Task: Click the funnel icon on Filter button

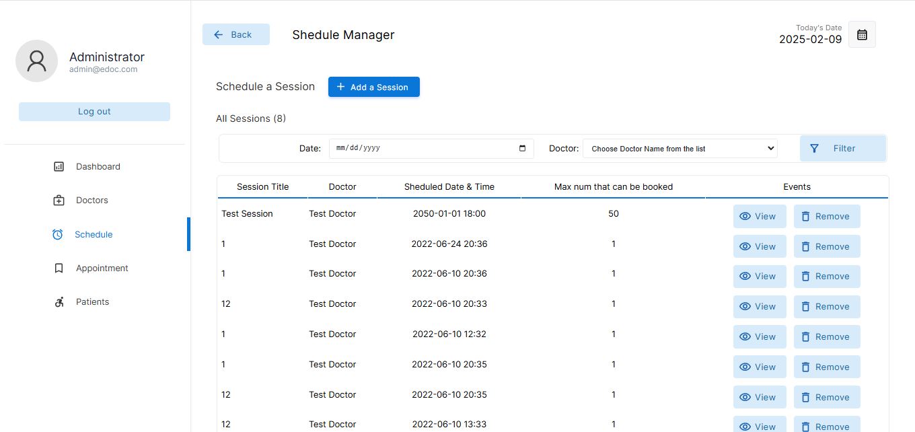Action: 814,149
